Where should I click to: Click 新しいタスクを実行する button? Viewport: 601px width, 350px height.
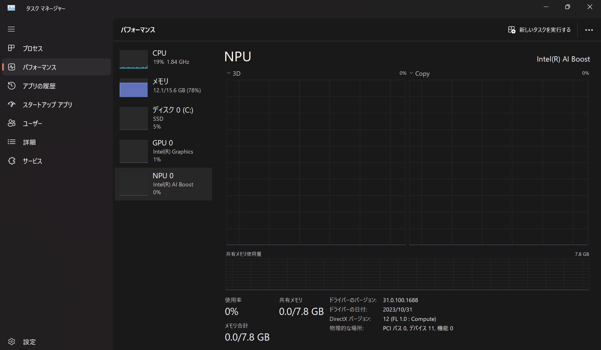coord(539,30)
